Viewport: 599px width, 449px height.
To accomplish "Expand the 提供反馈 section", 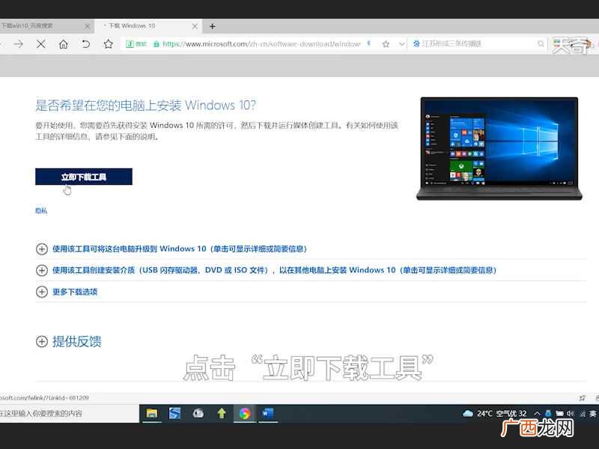I will point(69,341).
